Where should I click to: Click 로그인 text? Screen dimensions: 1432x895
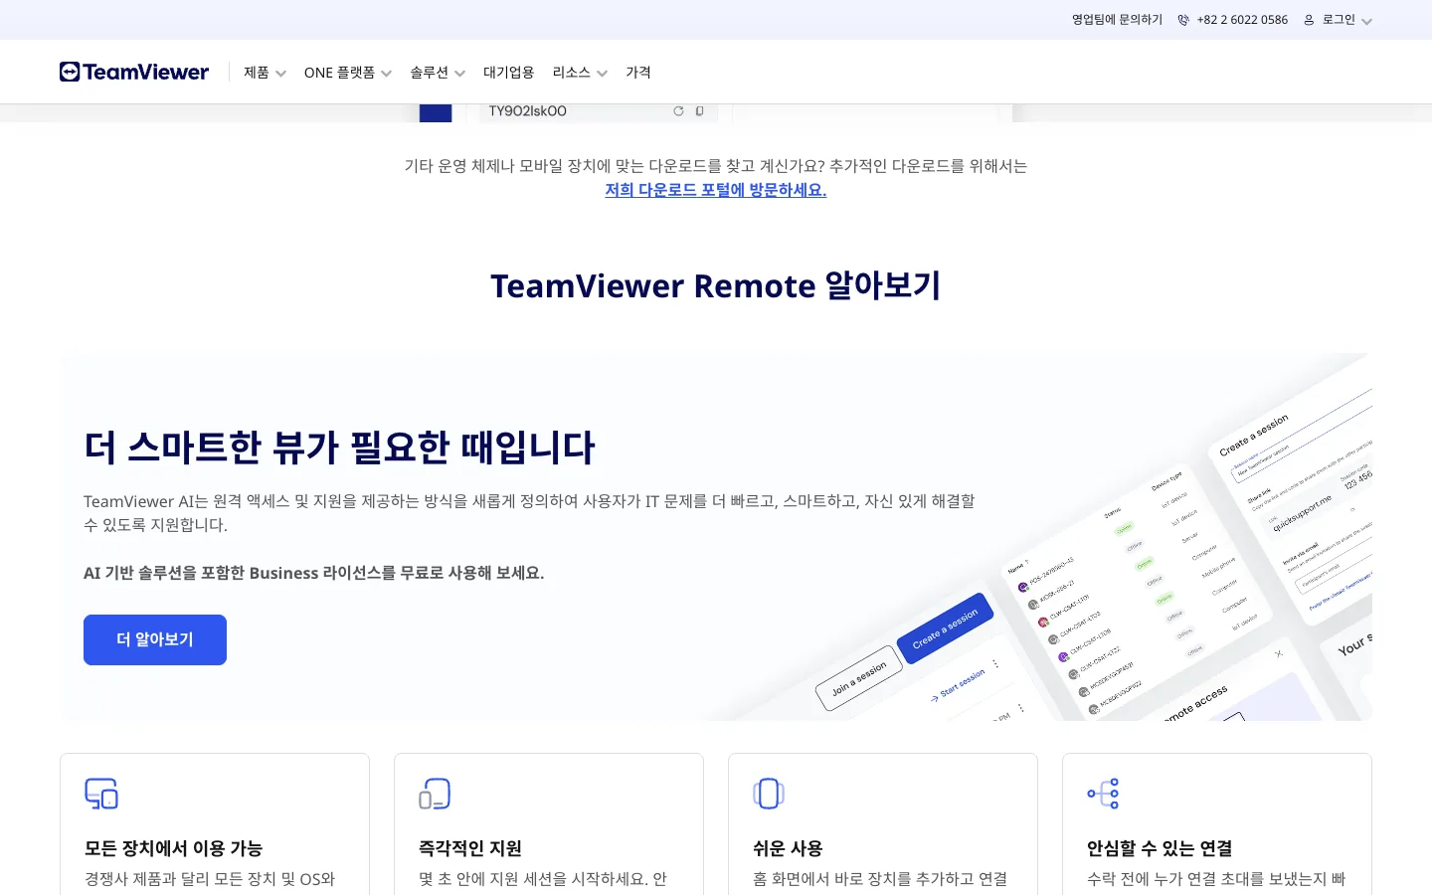tap(1339, 20)
